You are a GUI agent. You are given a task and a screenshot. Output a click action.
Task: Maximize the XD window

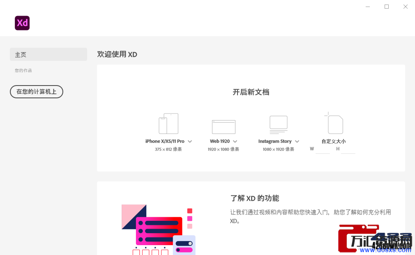(x=387, y=7)
